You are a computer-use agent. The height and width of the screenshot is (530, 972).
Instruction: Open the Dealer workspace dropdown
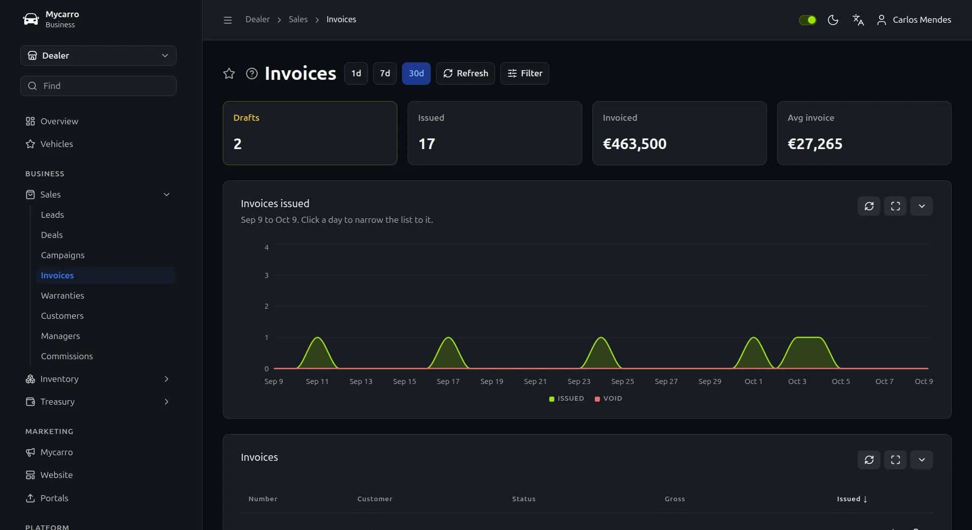[98, 56]
